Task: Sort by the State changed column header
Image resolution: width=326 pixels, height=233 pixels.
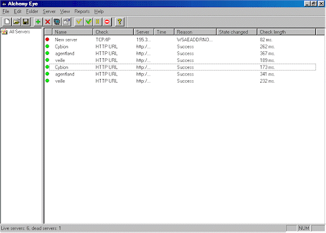Action: click(x=237, y=32)
